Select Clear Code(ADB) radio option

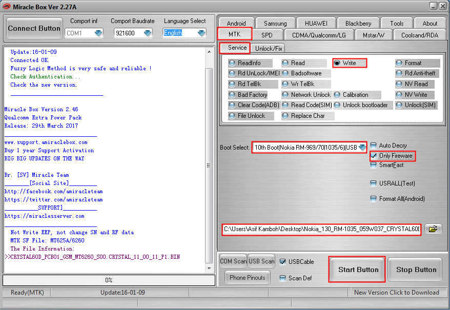(x=254, y=105)
